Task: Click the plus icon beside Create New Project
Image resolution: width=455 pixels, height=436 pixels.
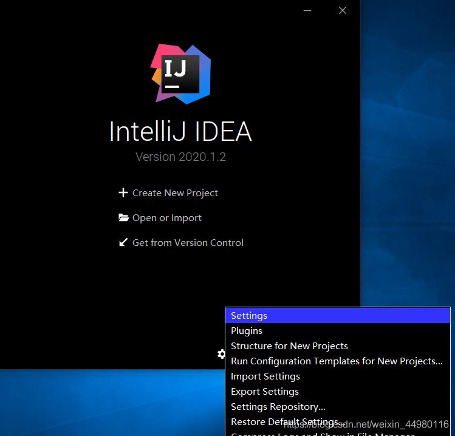Action: (123, 192)
